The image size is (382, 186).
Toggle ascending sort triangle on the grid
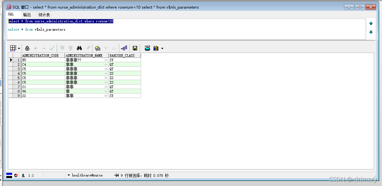pos(114,48)
